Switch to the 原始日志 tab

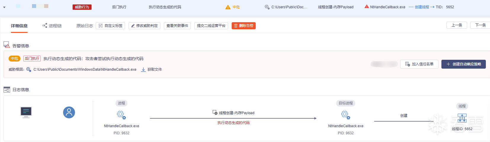[x=84, y=26]
